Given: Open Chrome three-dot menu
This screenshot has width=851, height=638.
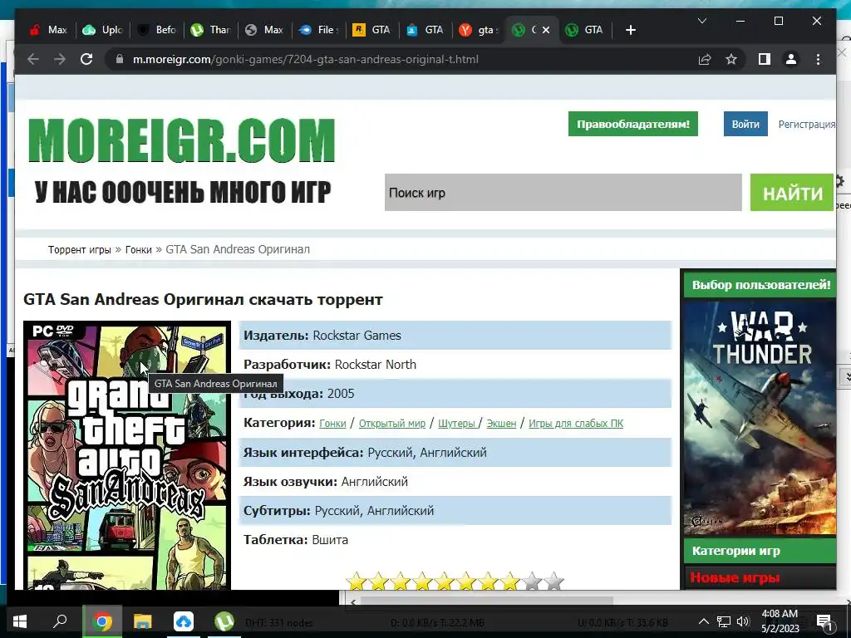Looking at the screenshot, I should (x=818, y=59).
